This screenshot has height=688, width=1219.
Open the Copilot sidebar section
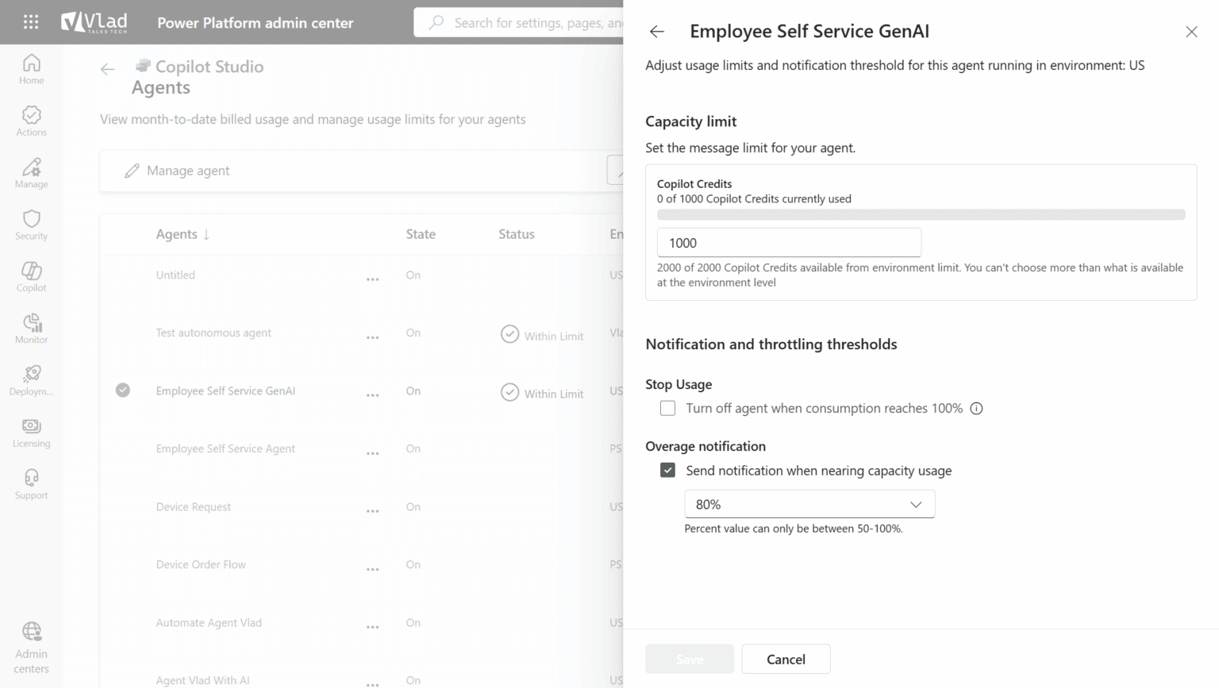pyautogui.click(x=31, y=275)
